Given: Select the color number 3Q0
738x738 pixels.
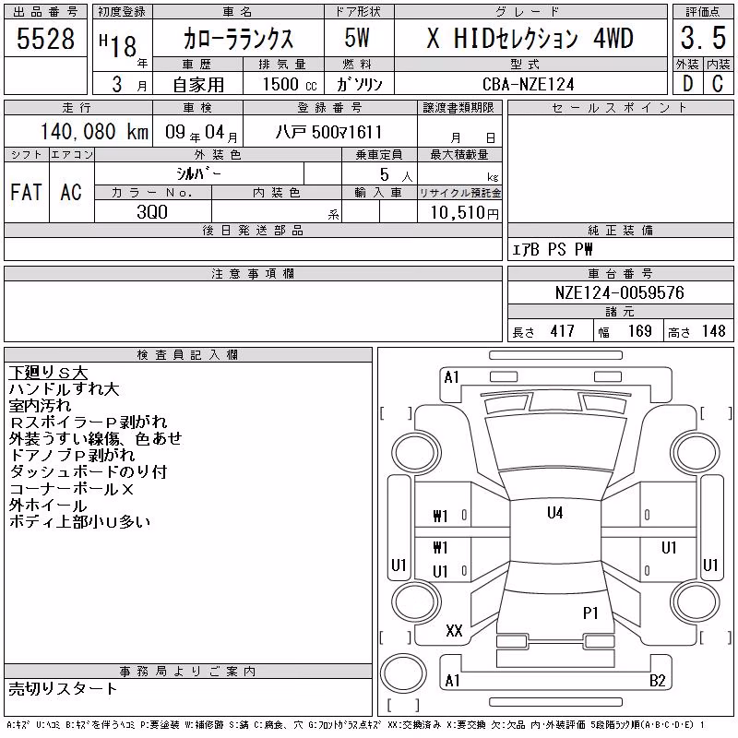Looking at the screenshot, I should point(152,212).
